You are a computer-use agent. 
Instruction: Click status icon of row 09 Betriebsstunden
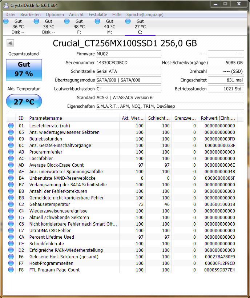(x=11, y=139)
